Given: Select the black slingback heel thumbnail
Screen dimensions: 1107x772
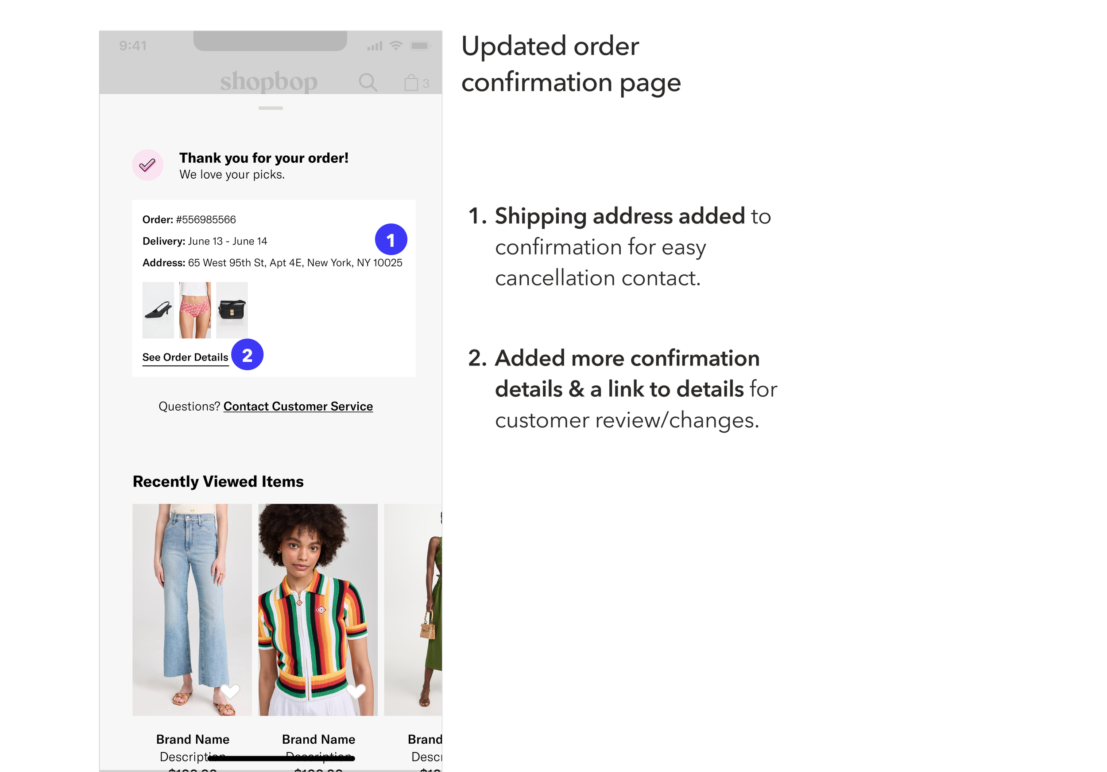Looking at the screenshot, I should point(158,310).
